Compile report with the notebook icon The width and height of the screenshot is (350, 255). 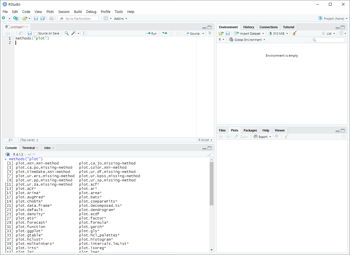(85, 33)
